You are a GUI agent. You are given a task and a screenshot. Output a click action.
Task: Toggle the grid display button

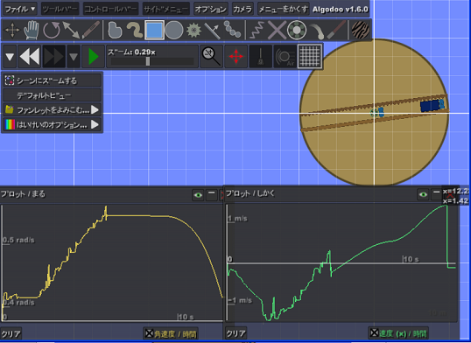tap(310, 56)
